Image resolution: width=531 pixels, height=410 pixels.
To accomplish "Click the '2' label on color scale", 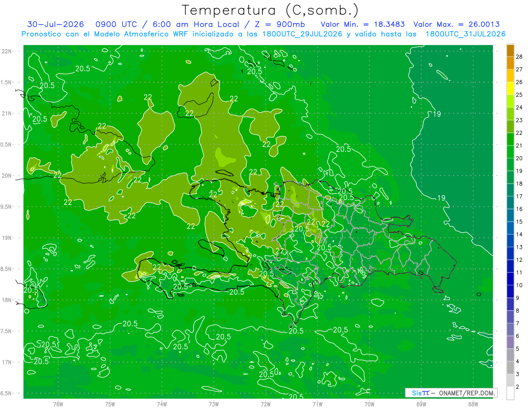I will (x=518, y=387).
